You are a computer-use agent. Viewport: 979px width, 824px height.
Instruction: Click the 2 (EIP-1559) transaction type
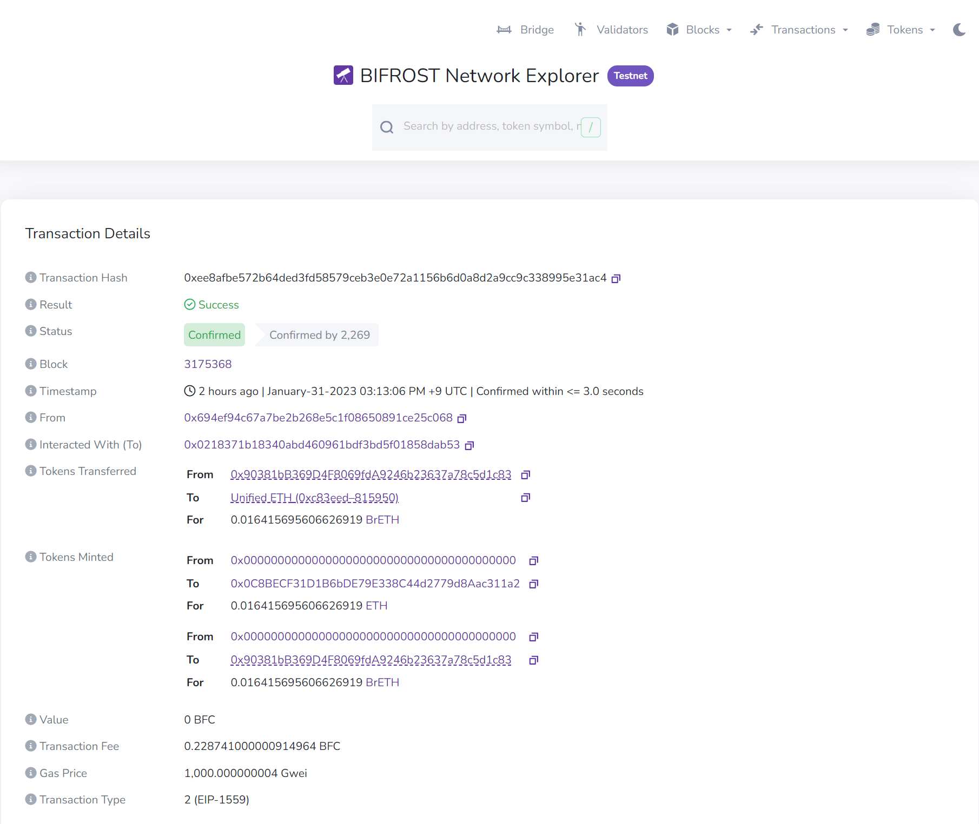(217, 800)
